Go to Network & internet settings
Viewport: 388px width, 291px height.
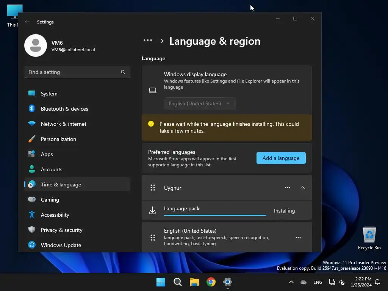point(77,124)
